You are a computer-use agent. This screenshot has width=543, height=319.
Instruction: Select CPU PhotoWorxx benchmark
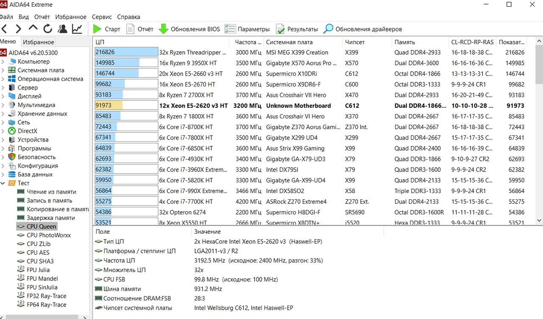pos(48,235)
